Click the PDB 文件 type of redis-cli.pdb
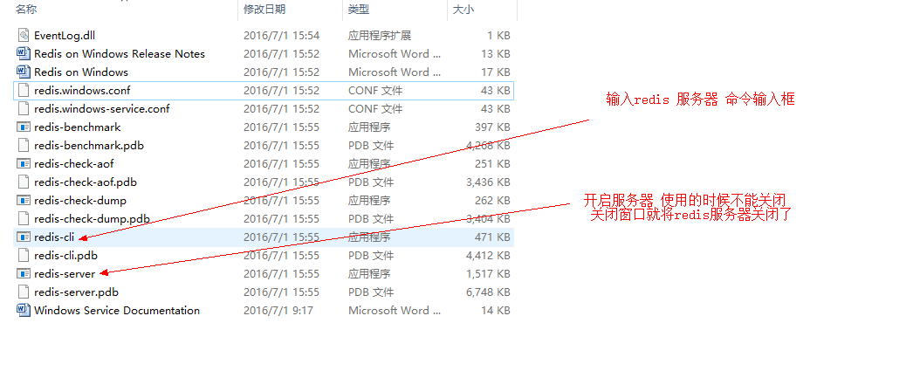The height and width of the screenshot is (371, 913). tap(371, 255)
